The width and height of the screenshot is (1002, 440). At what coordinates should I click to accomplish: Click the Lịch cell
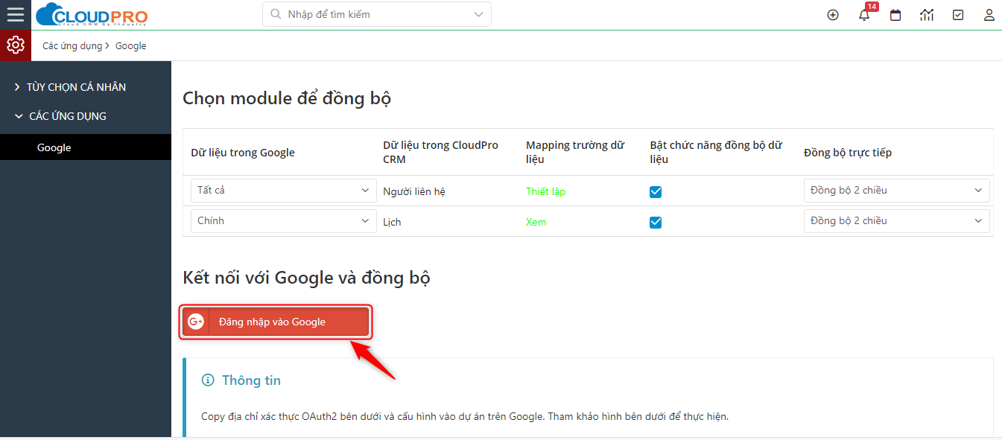coord(392,222)
